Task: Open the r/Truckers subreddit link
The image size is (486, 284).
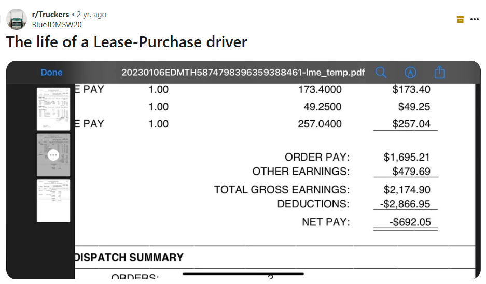Action: click(50, 15)
